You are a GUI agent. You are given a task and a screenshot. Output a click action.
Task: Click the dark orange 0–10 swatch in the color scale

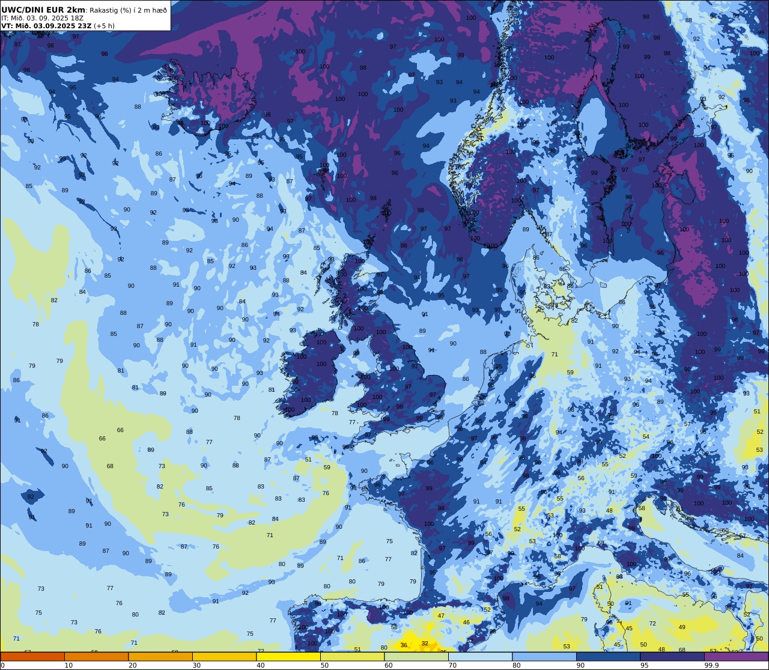pyautogui.click(x=32, y=656)
